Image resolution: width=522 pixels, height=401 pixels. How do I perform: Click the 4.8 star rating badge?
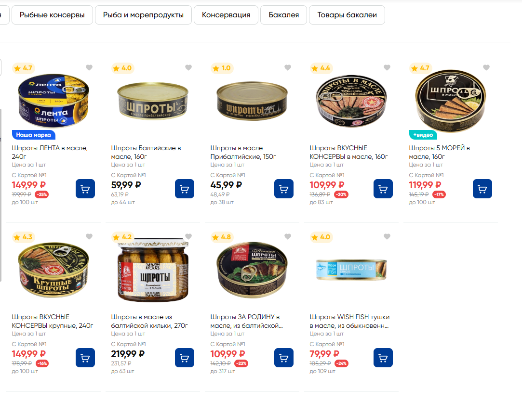tap(222, 237)
